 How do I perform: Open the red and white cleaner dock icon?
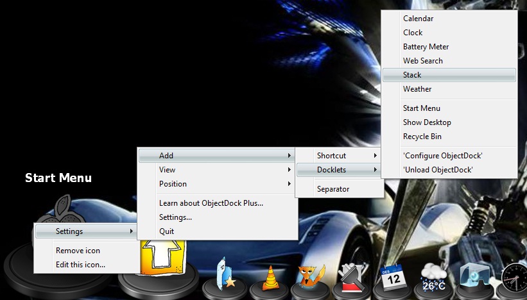pos(351,277)
